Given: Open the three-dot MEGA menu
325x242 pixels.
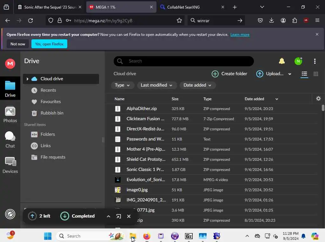Looking at the screenshot, I should tap(315, 61).
